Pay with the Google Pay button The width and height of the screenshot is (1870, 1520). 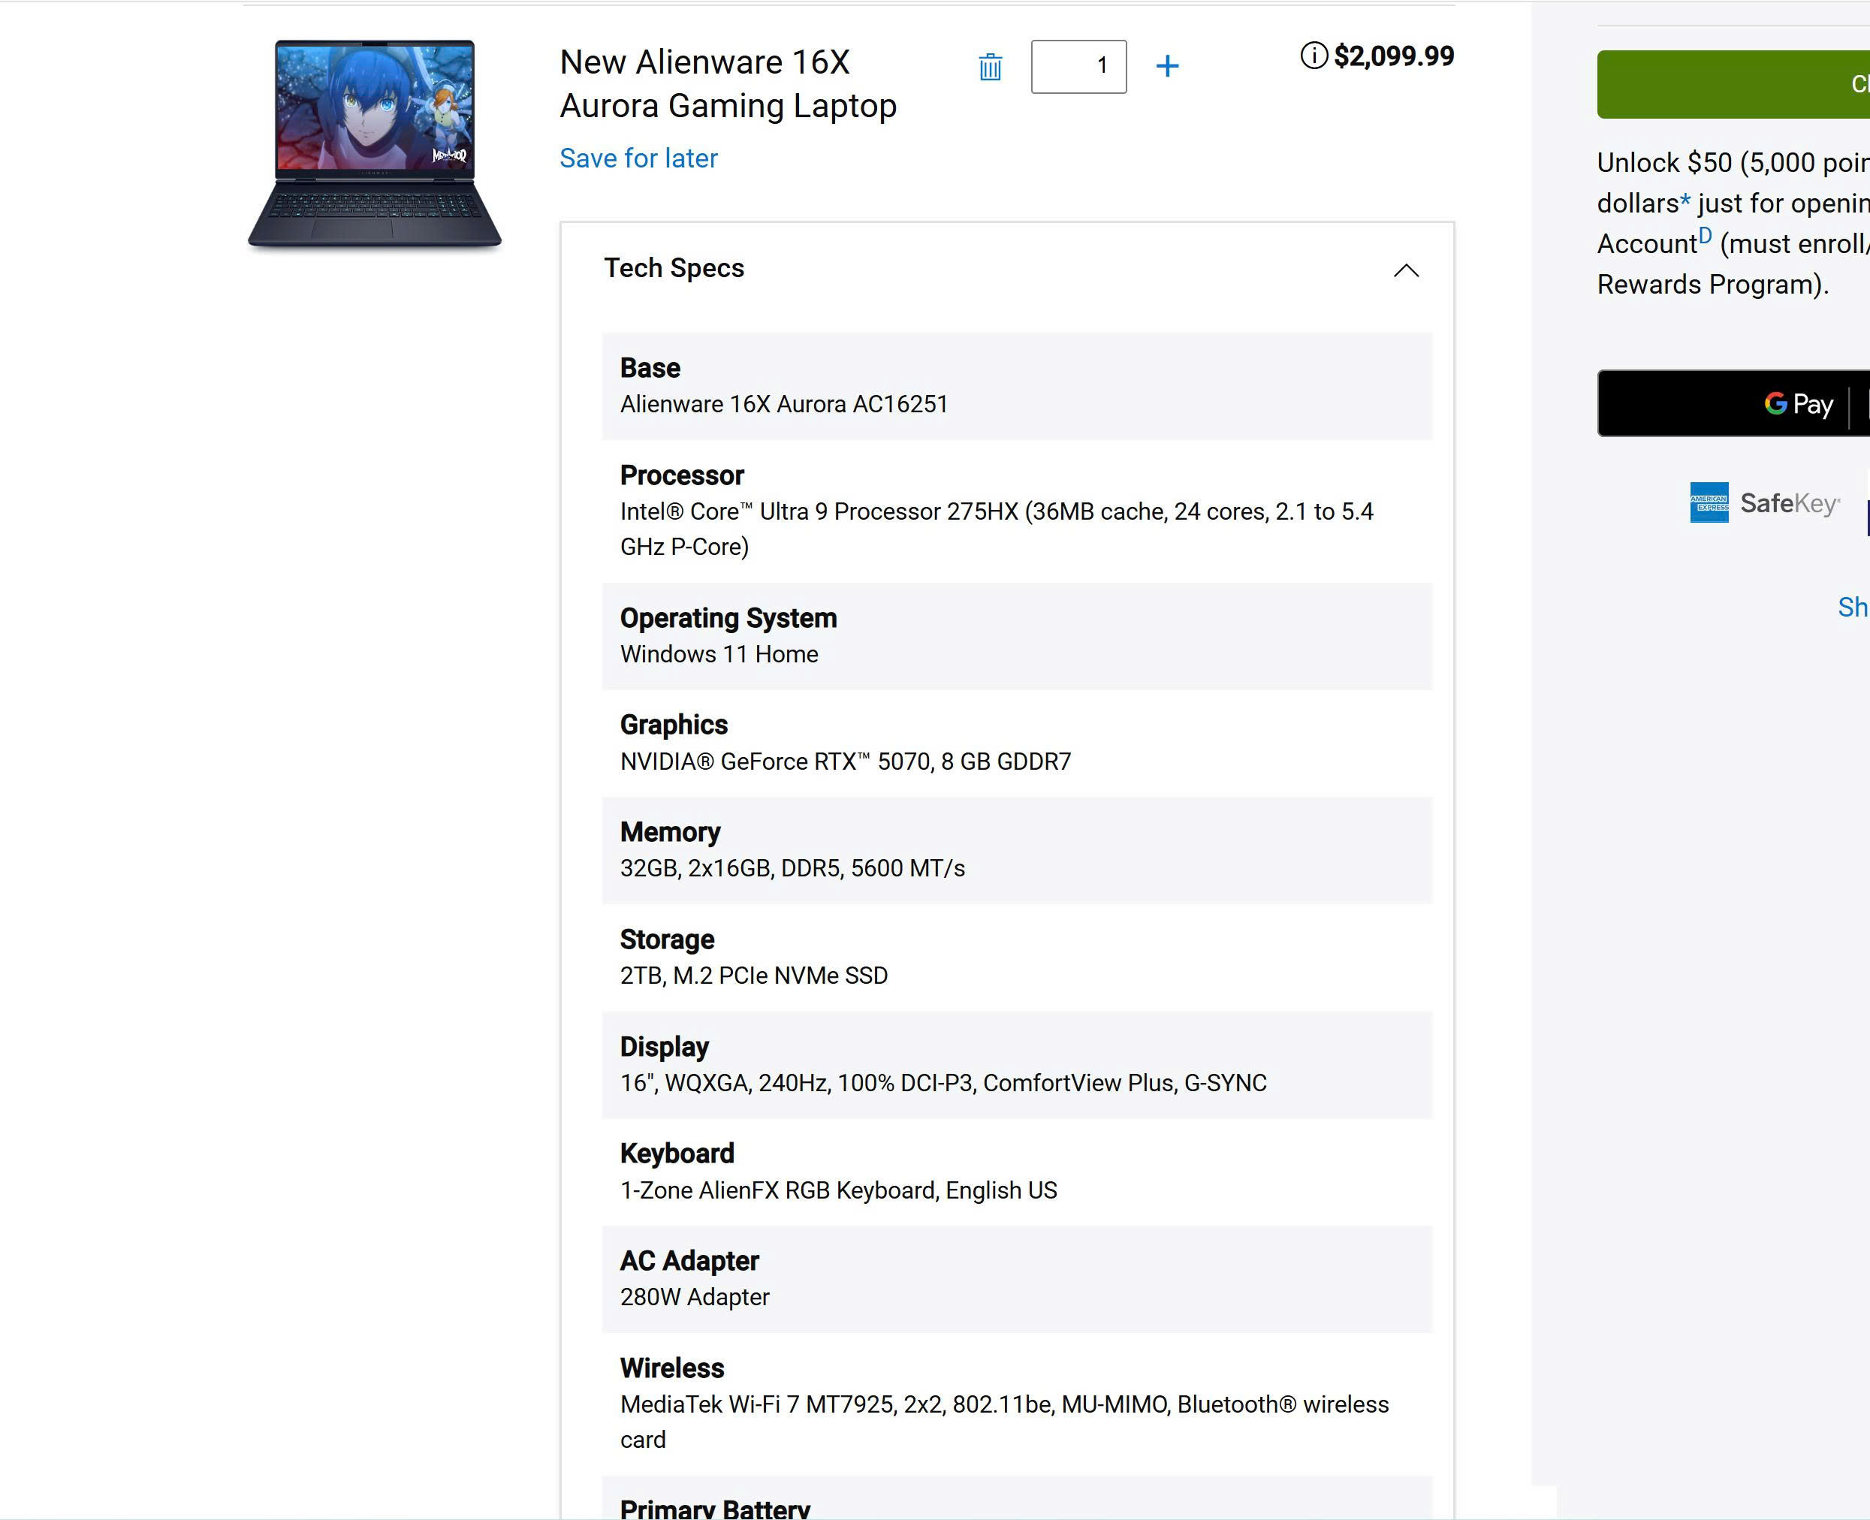[1733, 403]
